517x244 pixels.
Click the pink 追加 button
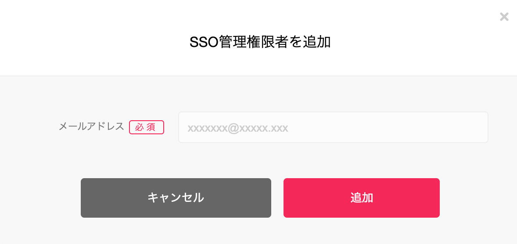pos(361,198)
